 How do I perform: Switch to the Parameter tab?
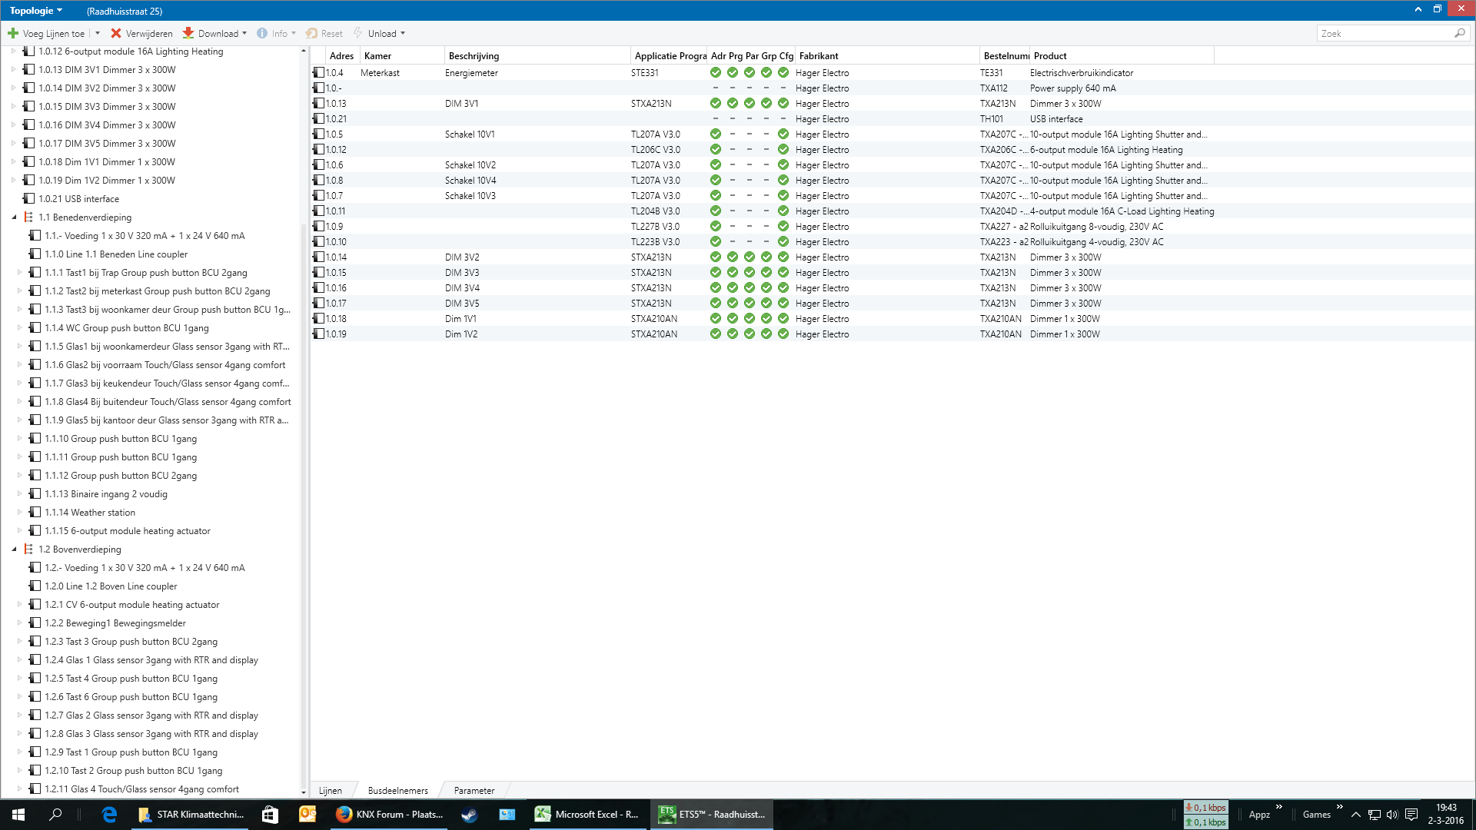pos(474,790)
